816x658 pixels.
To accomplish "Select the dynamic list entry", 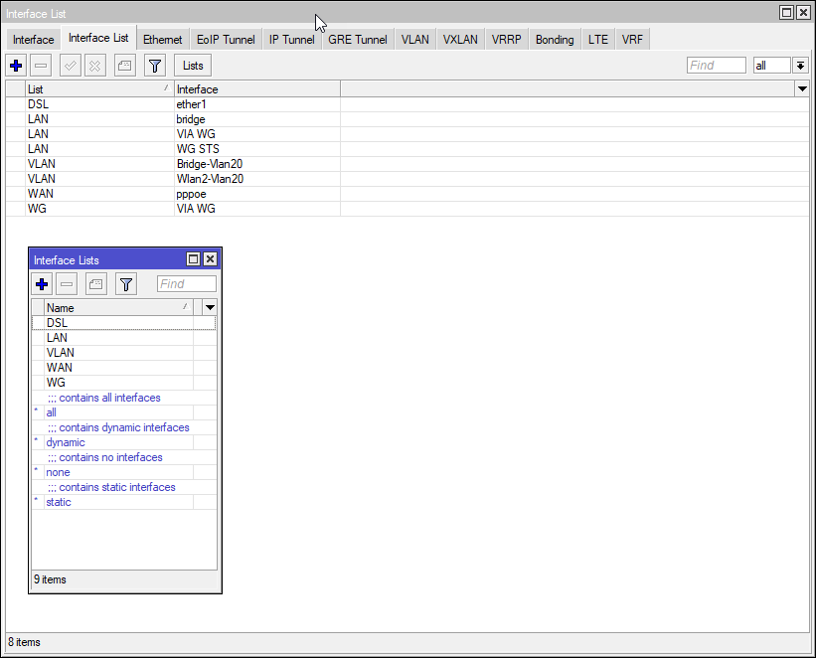I will point(66,442).
